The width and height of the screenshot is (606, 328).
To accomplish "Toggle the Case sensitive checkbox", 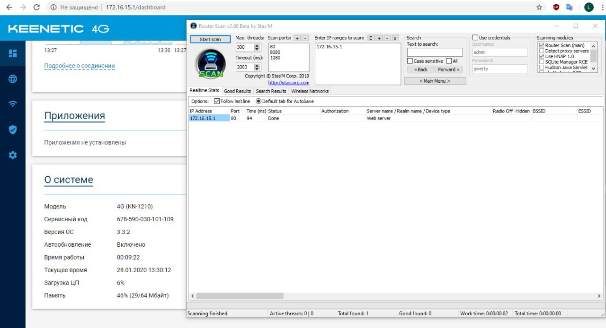I will click(x=410, y=61).
